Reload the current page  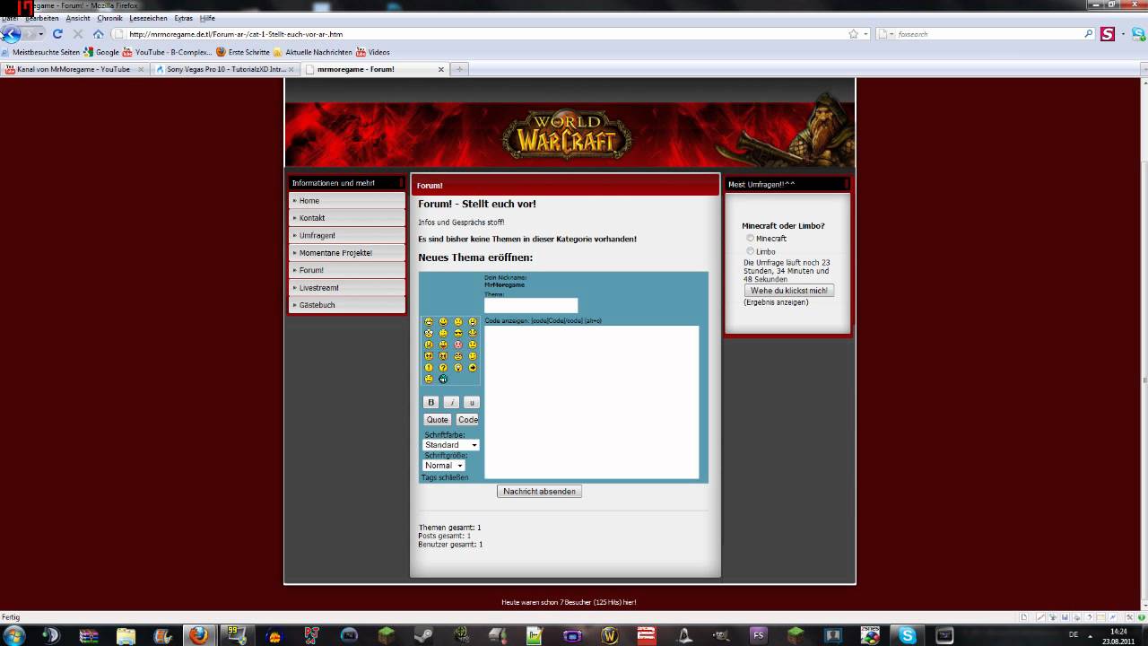click(x=57, y=34)
